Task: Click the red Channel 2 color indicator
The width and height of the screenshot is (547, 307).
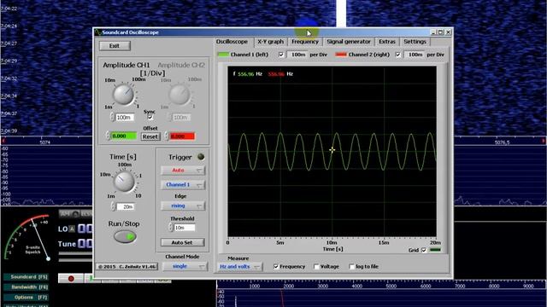Action: (341, 55)
